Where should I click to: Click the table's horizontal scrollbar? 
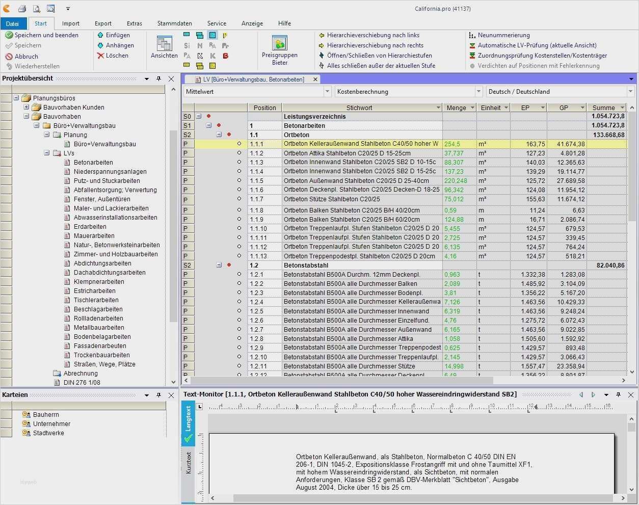(x=341, y=380)
